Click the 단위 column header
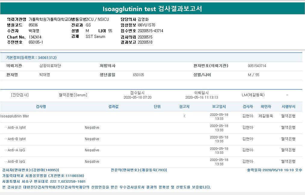The image size is (305, 195). tap(157, 107)
